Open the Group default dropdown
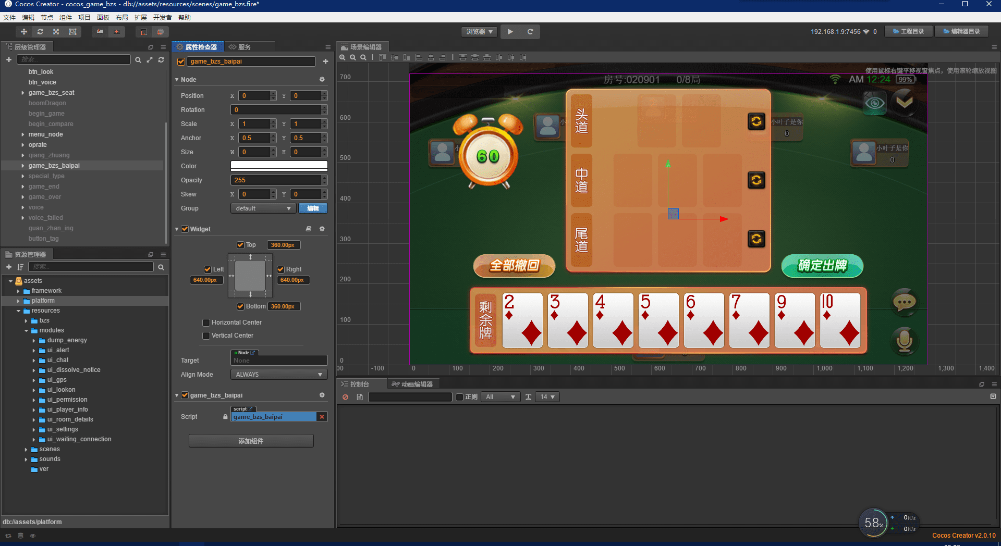 click(263, 208)
